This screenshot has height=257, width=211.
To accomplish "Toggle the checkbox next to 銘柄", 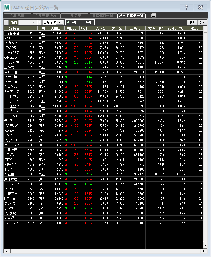I will (6, 22).
